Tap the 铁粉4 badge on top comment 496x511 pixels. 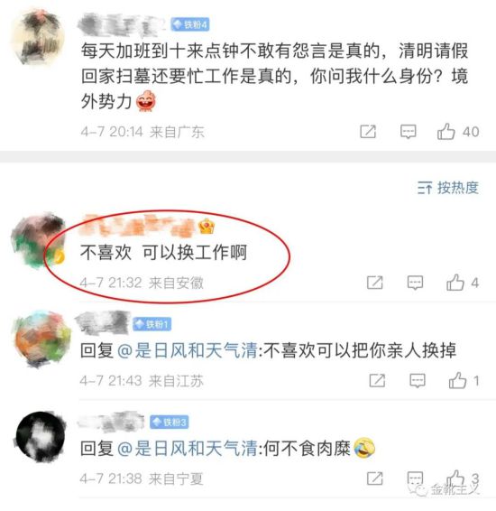pyautogui.click(x=190, y=24)
